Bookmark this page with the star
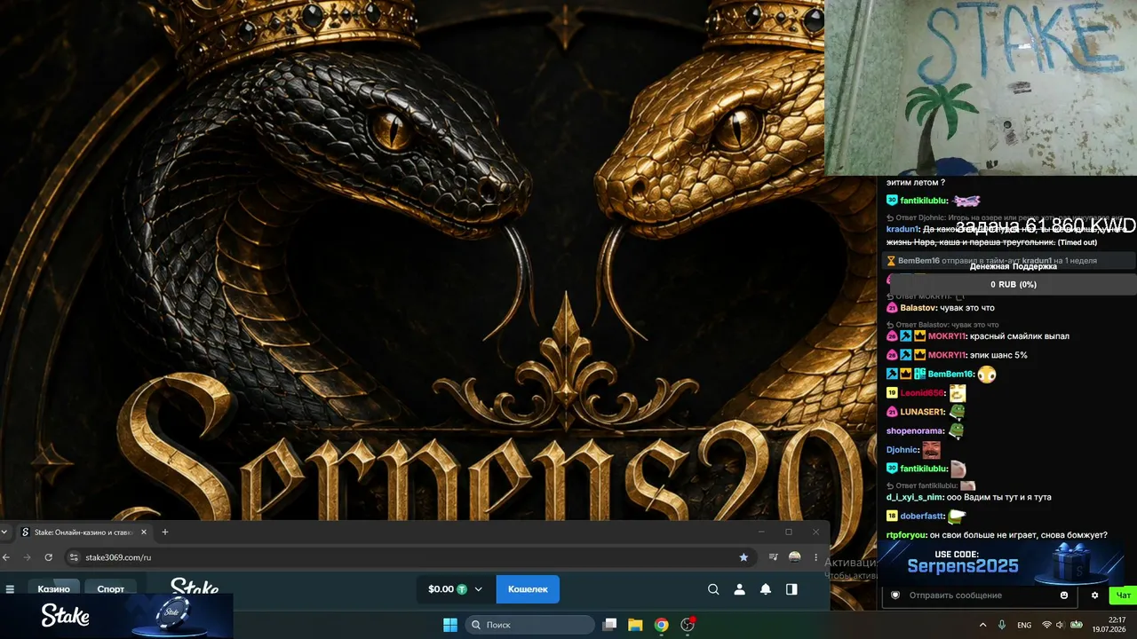Image resolution: width=1137 pixels, height=639 pixels. coord(743,557)
